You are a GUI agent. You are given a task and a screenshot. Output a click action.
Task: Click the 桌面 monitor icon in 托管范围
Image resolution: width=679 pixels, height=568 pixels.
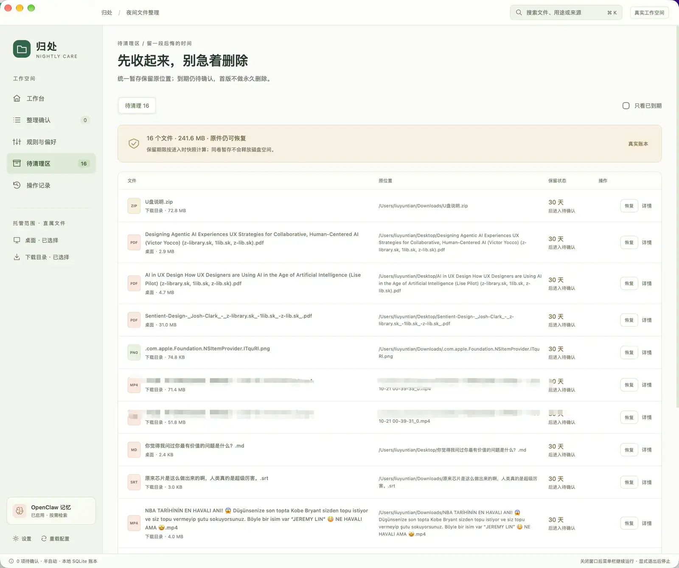tap(17, 240)
